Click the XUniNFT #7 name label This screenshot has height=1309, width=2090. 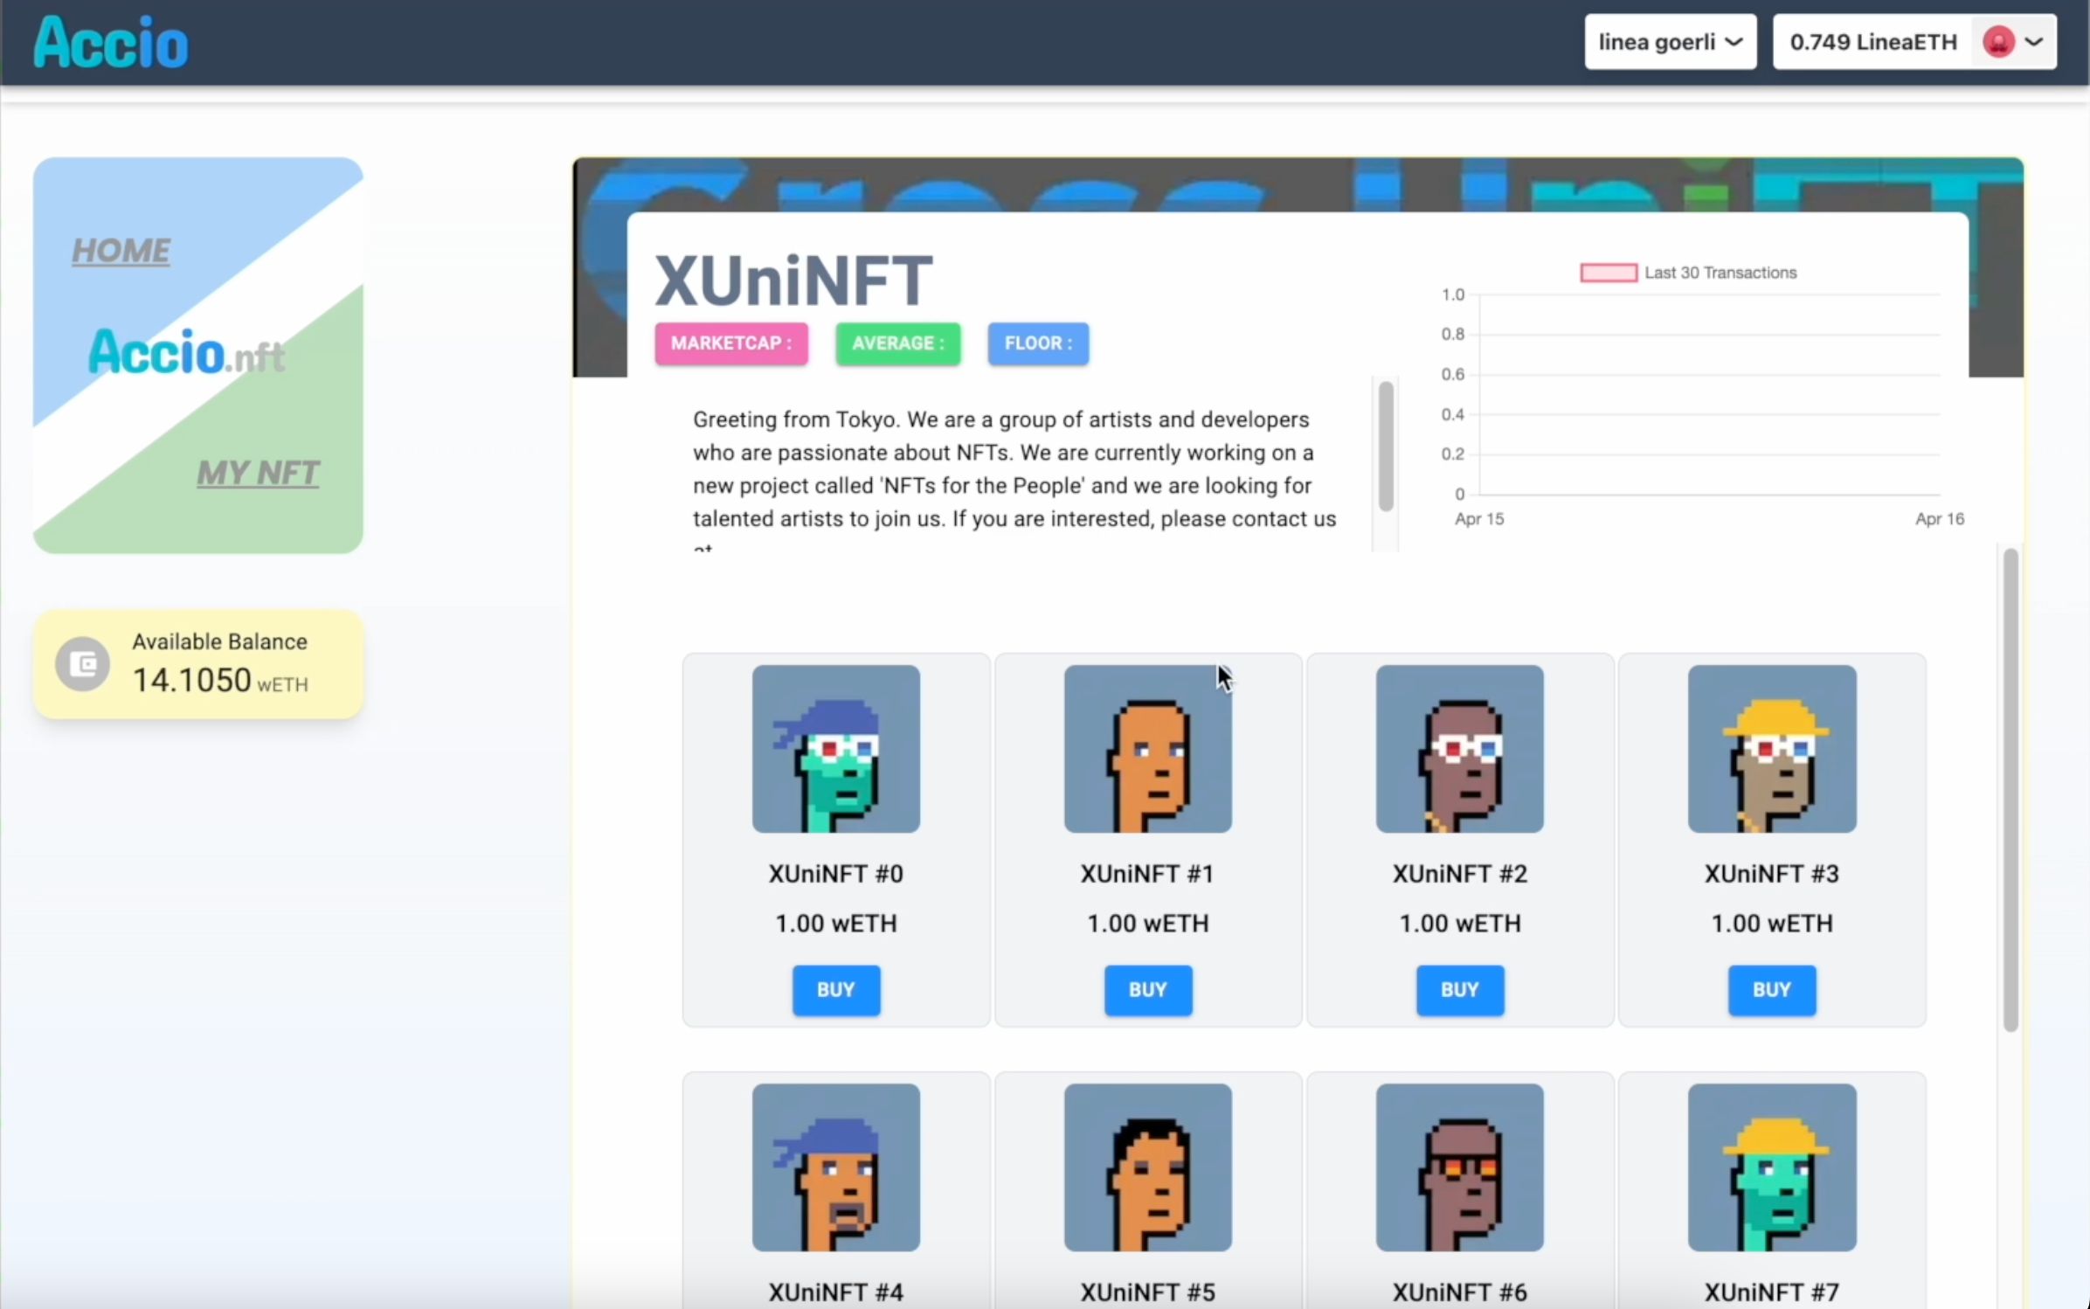coord(1772,1292)
